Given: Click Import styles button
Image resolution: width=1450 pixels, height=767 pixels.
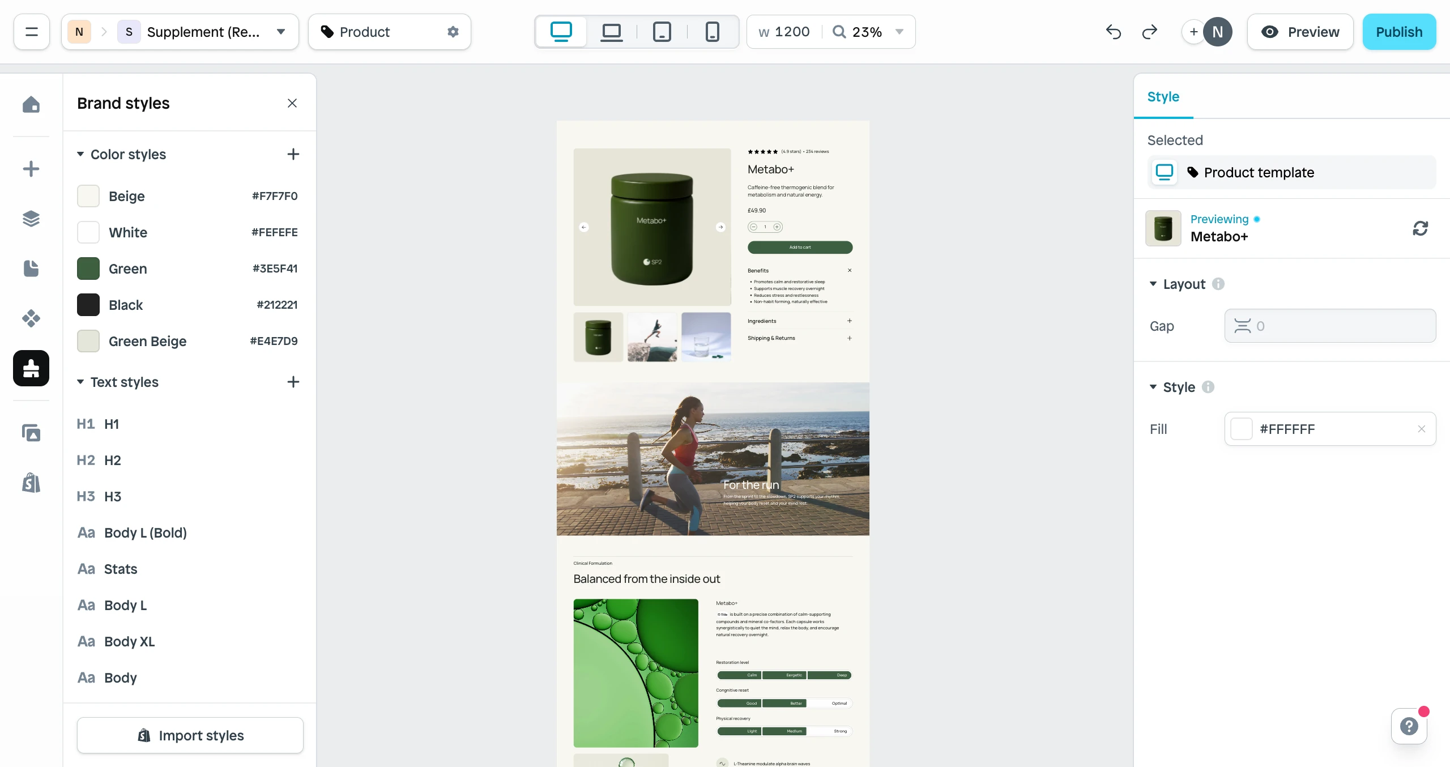Looking at the screenshot, I should pyautogui.click(x=190, y=735).
